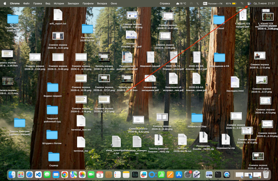278x181 pixels.
Task: Select the sleep_investigation.txt file
Action: coord(116,145)
